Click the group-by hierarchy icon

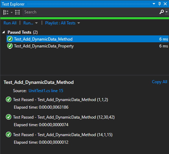pyautogui.click(x=6, y=12)
